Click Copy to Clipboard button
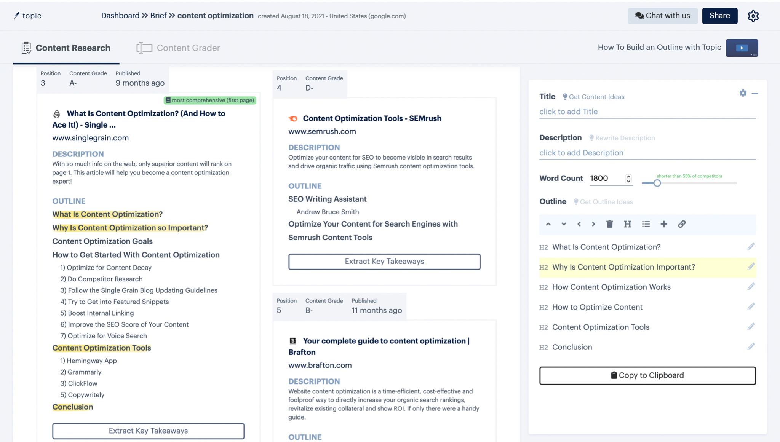 [x=647, y=375]
